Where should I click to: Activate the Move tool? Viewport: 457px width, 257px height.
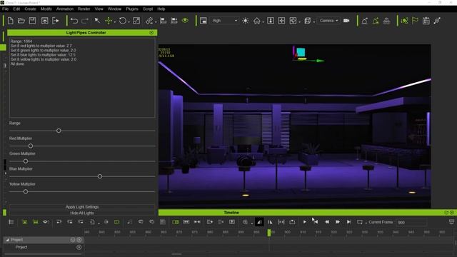coord(109,21)
